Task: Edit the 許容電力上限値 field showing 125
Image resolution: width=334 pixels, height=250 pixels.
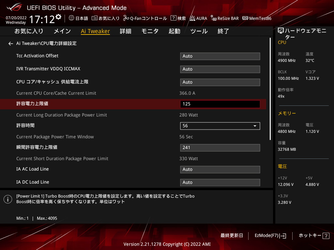Action: pyautogui.click(x=220, y=104)
